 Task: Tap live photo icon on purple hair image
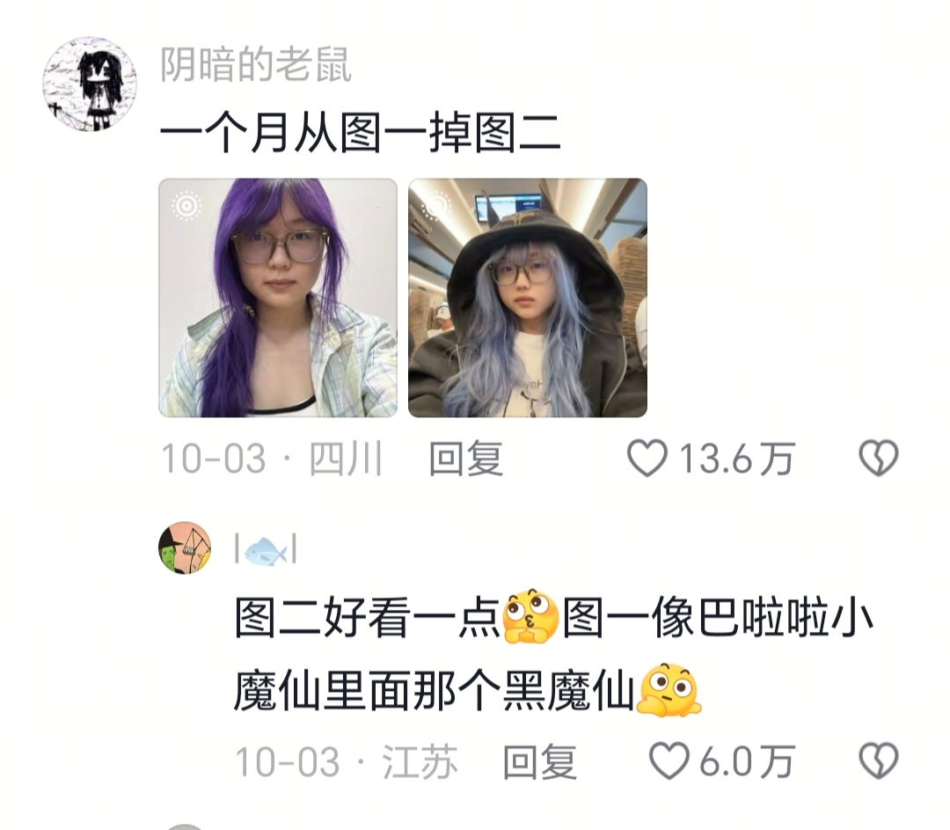click(186, 206)
